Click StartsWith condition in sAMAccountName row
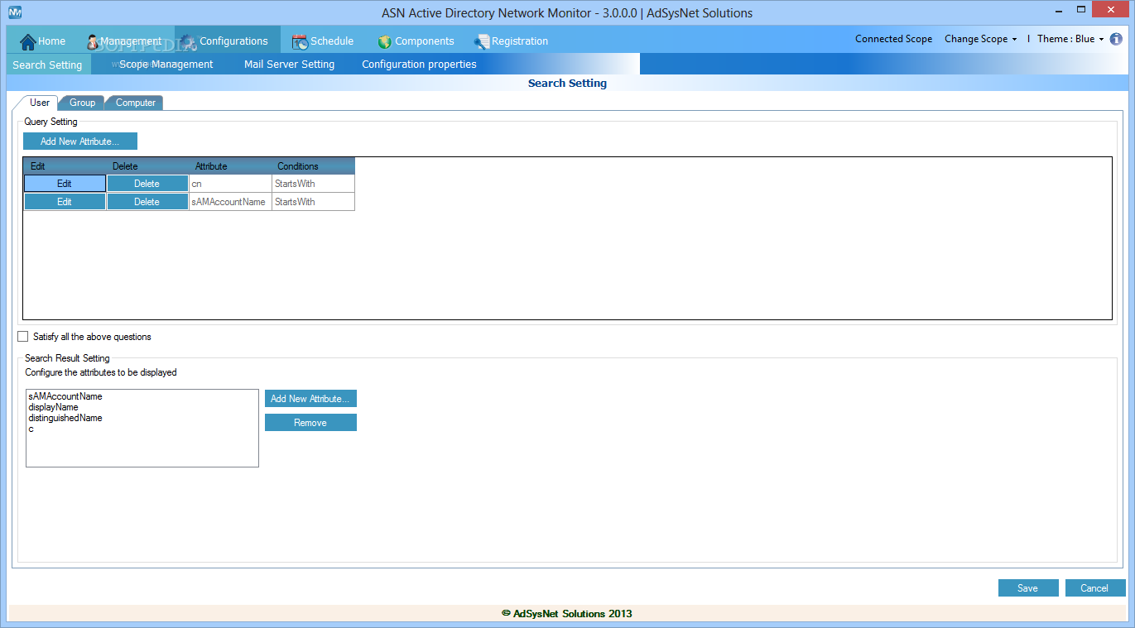Image resolution: width=1135 pixels, height=628 pixels. tap(313, 202)
